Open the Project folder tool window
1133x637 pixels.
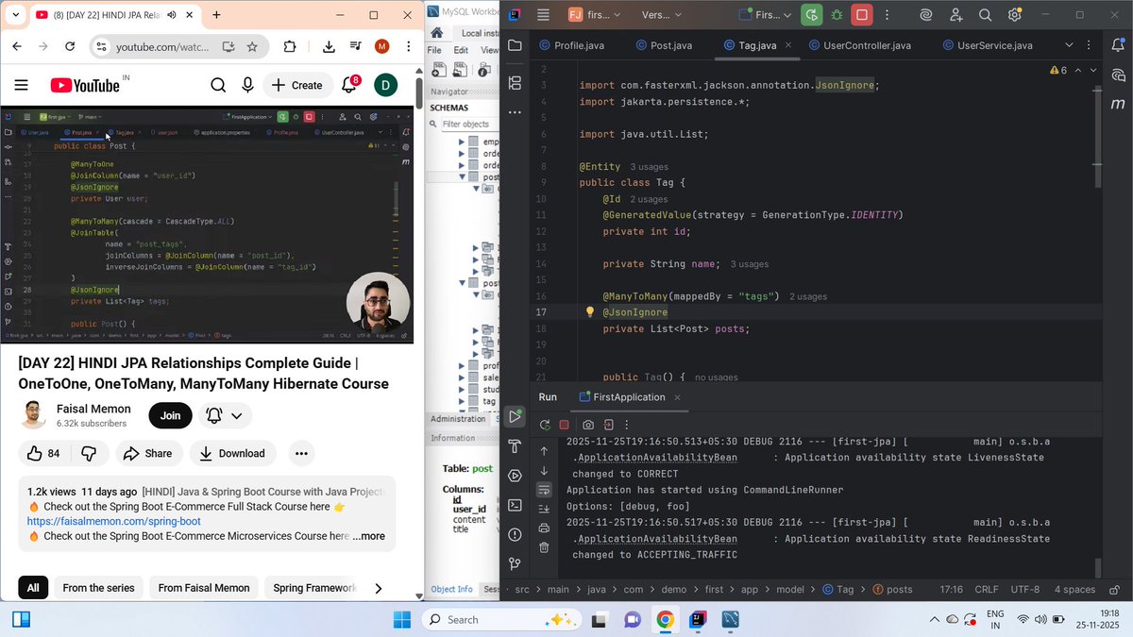[515, 45]
